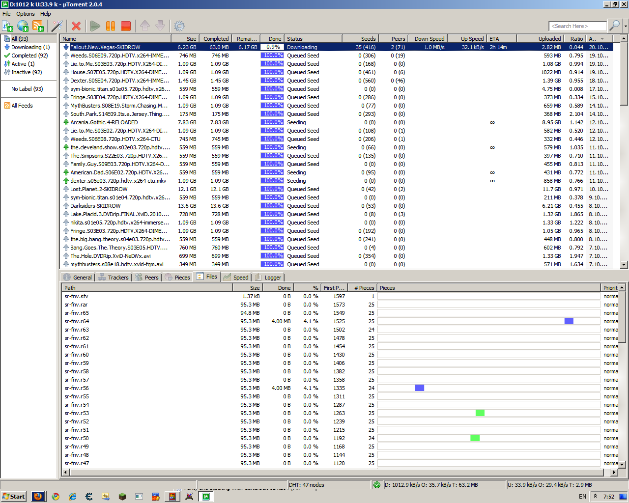The image size is (629, 503).
Task: Open the search engine dropdown arrow
Action: 625,26
